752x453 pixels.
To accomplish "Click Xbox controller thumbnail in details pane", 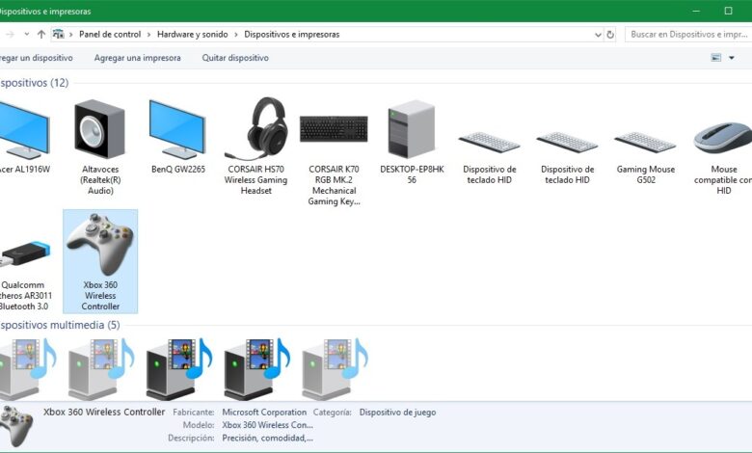I will coord(16,427).
